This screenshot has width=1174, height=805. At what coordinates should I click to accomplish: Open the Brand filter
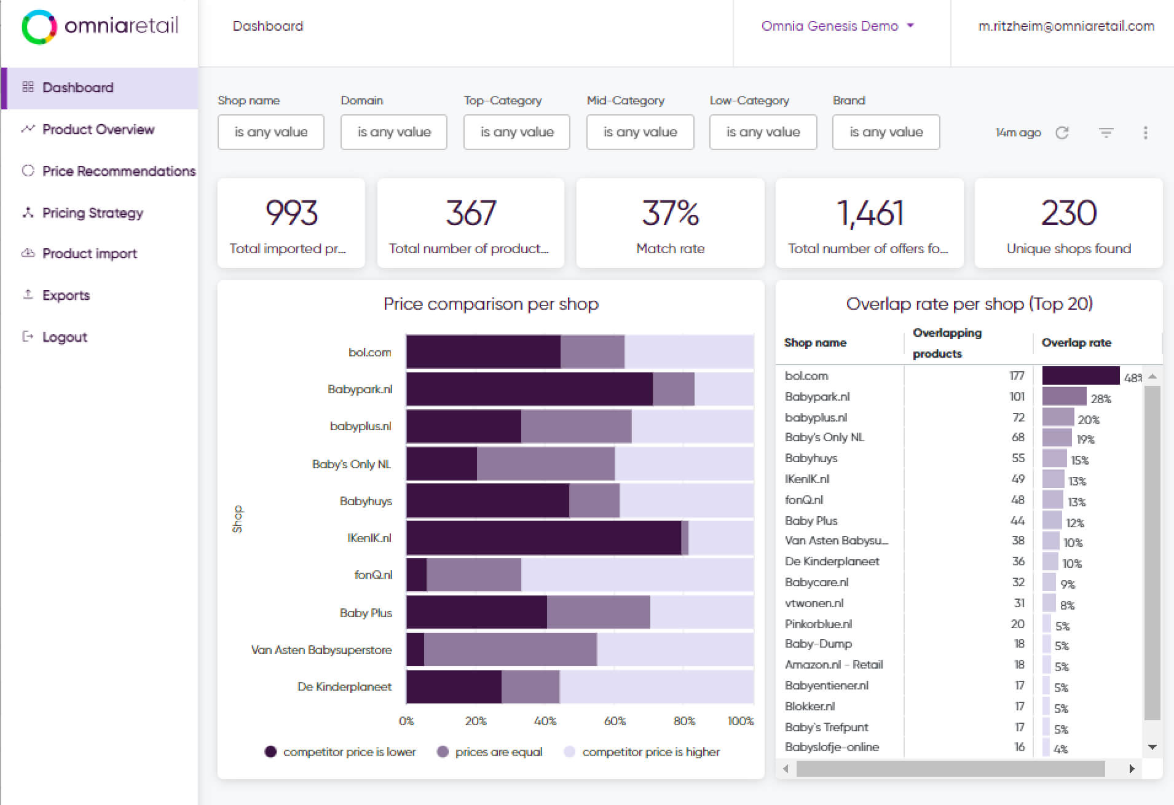886,132
